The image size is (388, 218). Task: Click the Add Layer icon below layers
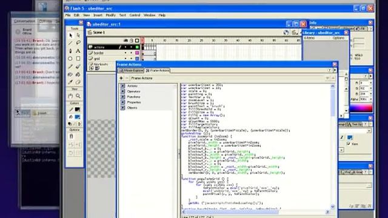(92, 68)
